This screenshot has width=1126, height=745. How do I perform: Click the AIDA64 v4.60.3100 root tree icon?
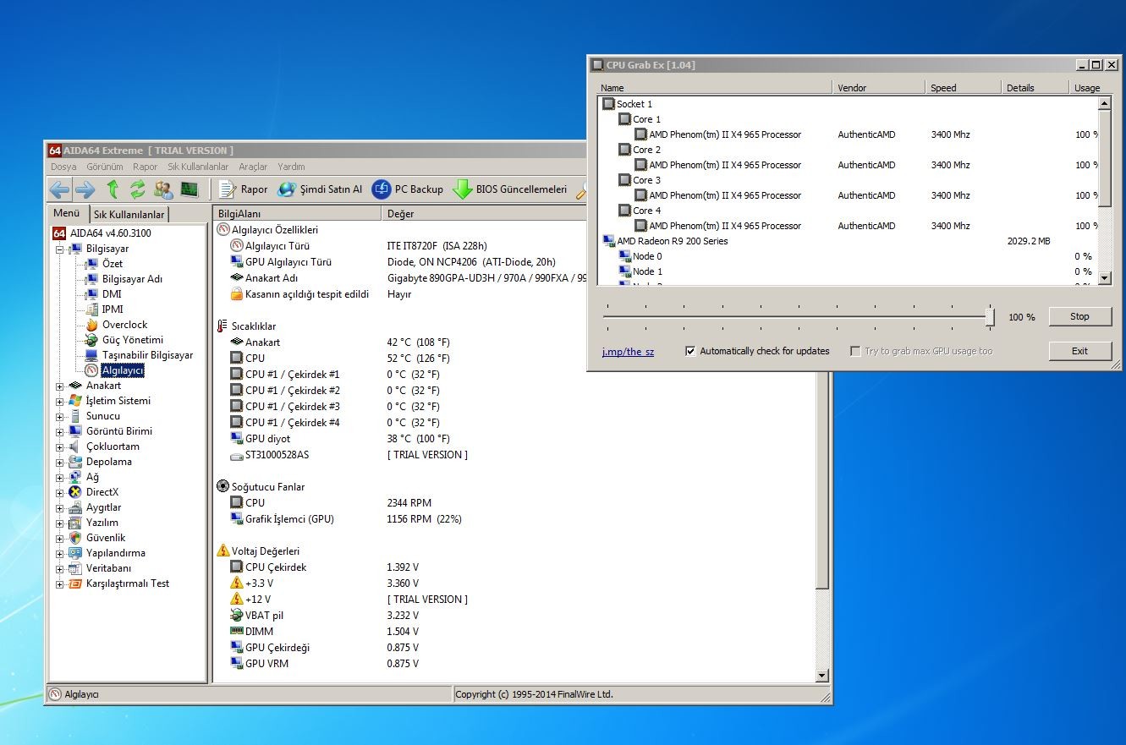coord(59,233)
